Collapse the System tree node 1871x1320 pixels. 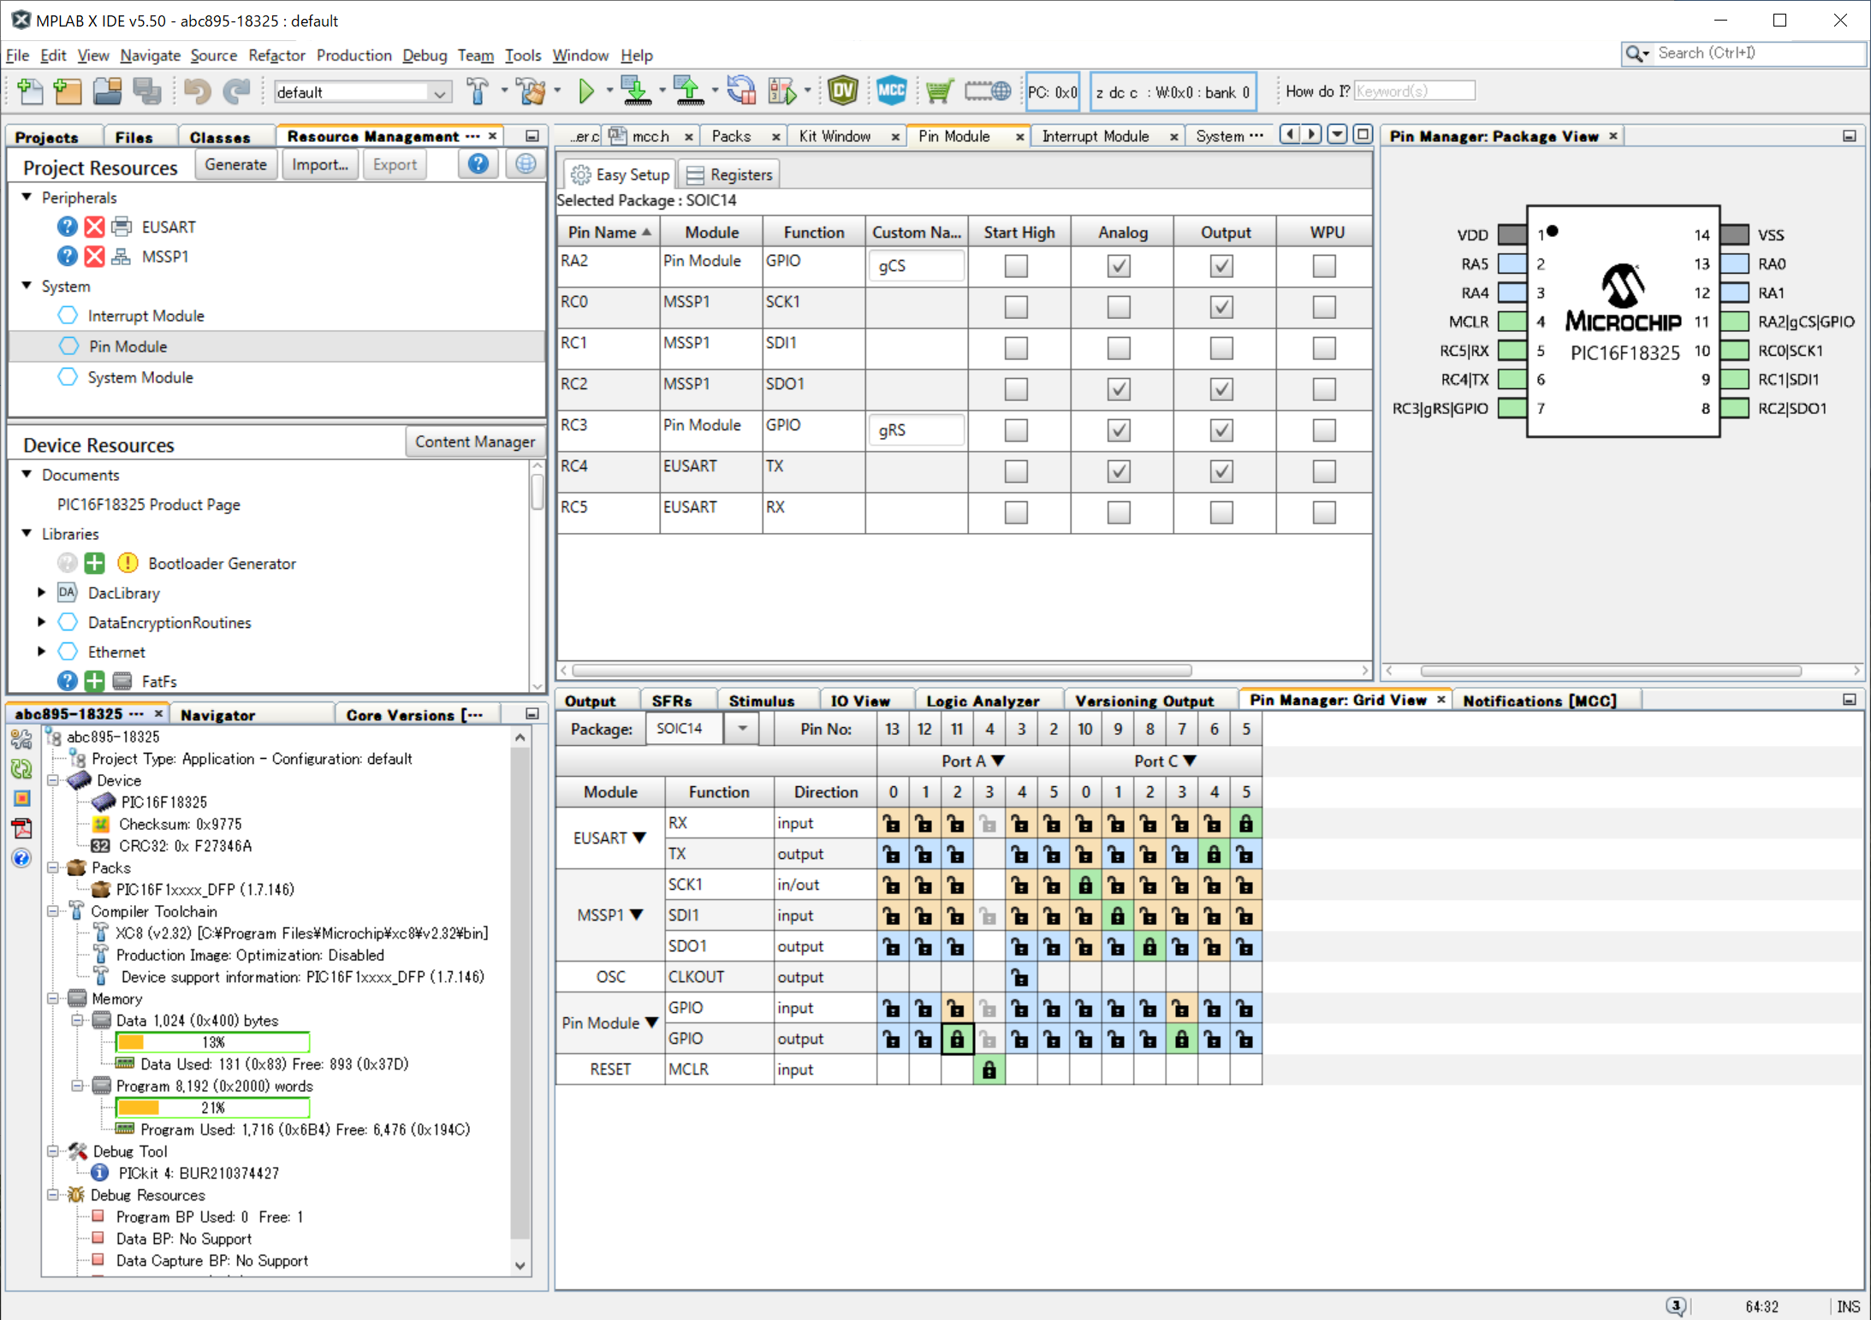[x=27, y=286]
